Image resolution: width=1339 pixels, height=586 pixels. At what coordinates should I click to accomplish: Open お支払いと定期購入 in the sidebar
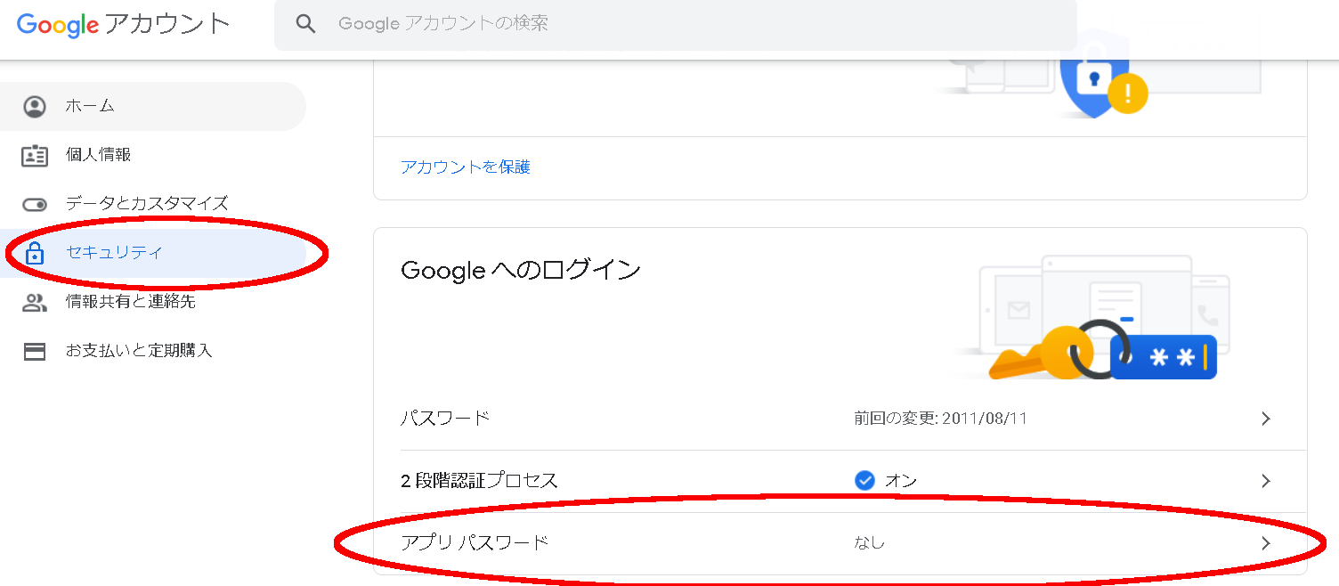153,351
